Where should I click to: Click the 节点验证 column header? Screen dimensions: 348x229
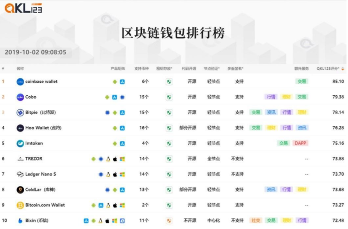point(212,69)
